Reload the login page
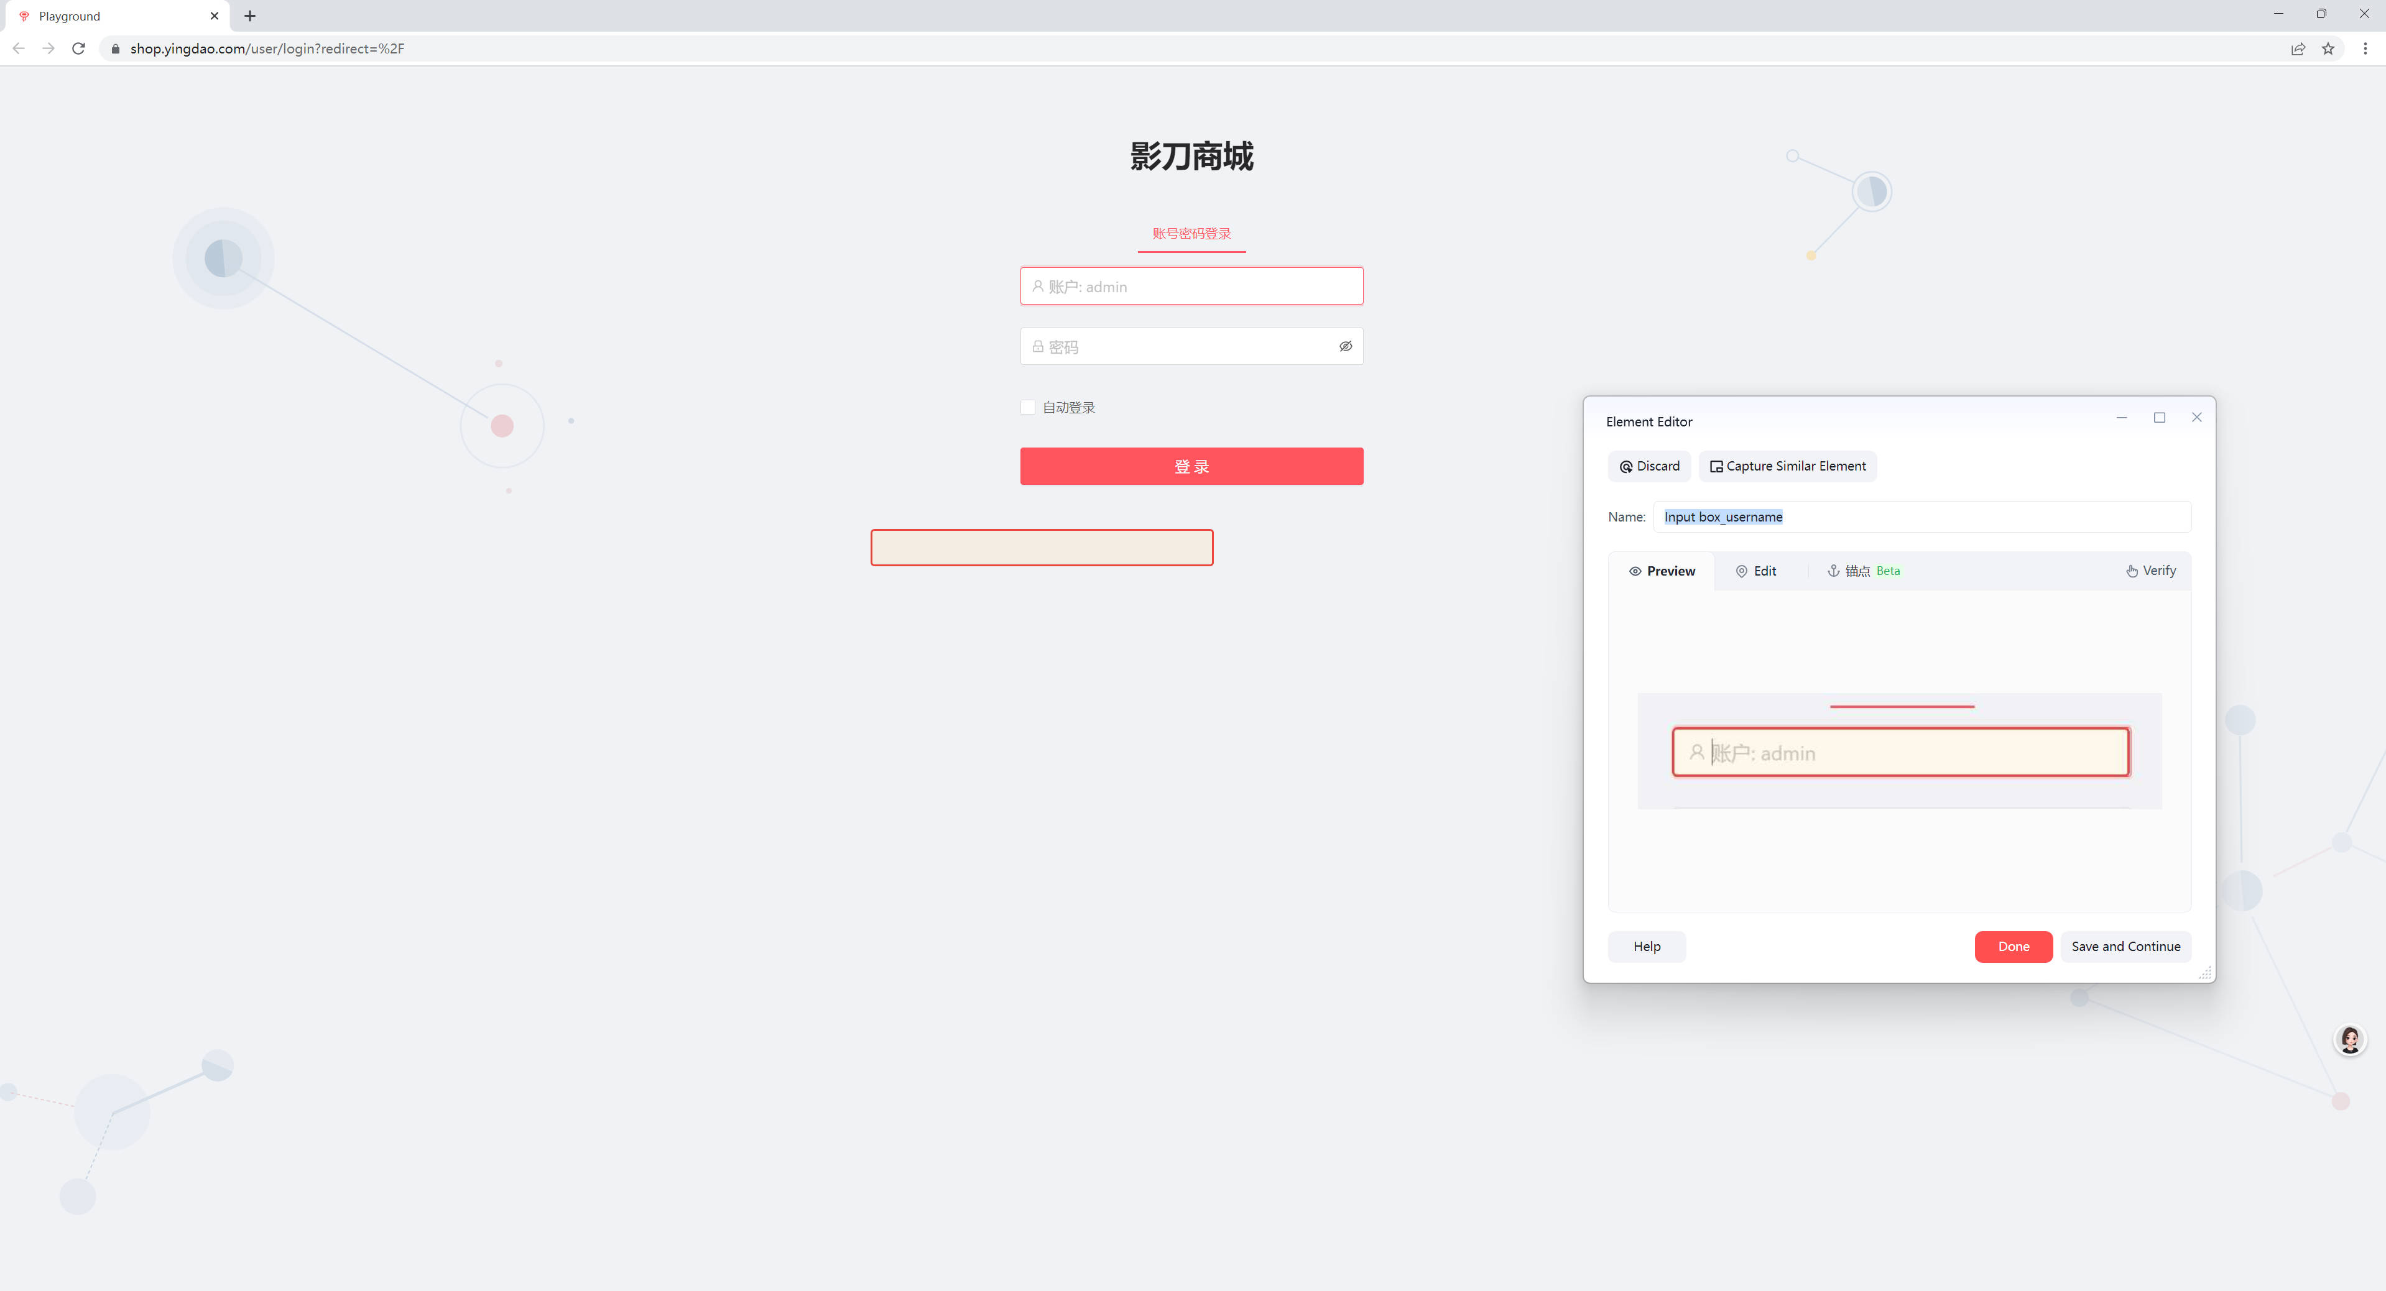This screenshot has height=1291, width=2386. (x=79, y=48)
